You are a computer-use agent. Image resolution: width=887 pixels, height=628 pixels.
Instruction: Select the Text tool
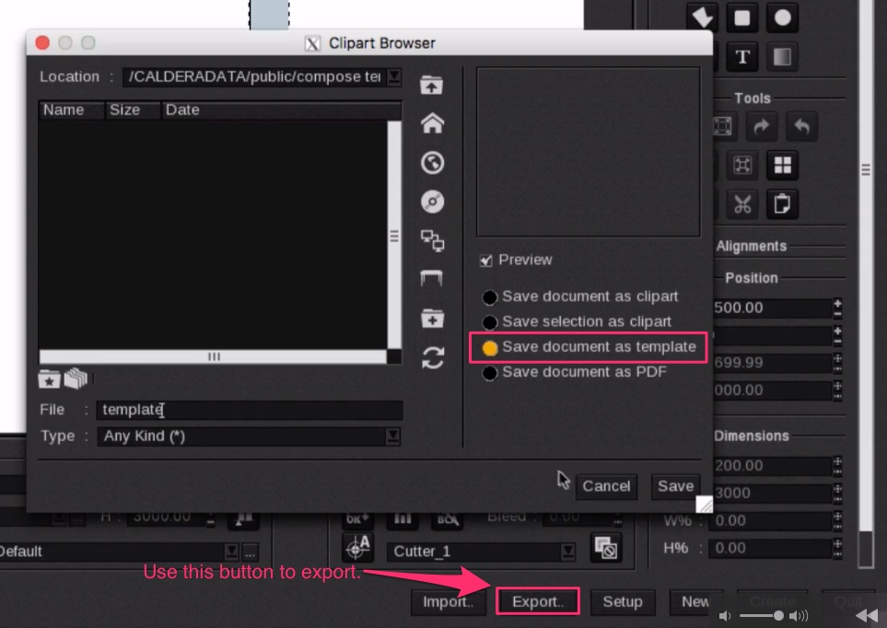click(742, 57)
